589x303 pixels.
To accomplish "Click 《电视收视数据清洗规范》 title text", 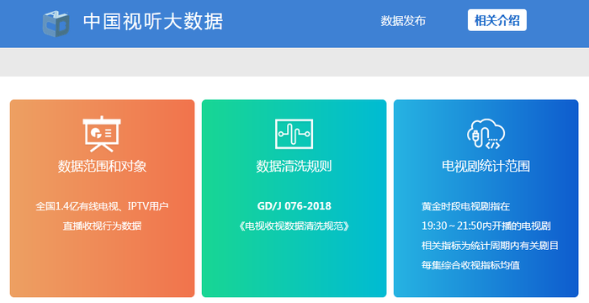I will (294, 226).
